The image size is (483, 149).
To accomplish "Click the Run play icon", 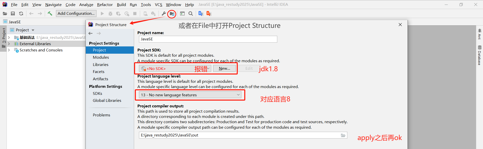I will pos(102,14).
